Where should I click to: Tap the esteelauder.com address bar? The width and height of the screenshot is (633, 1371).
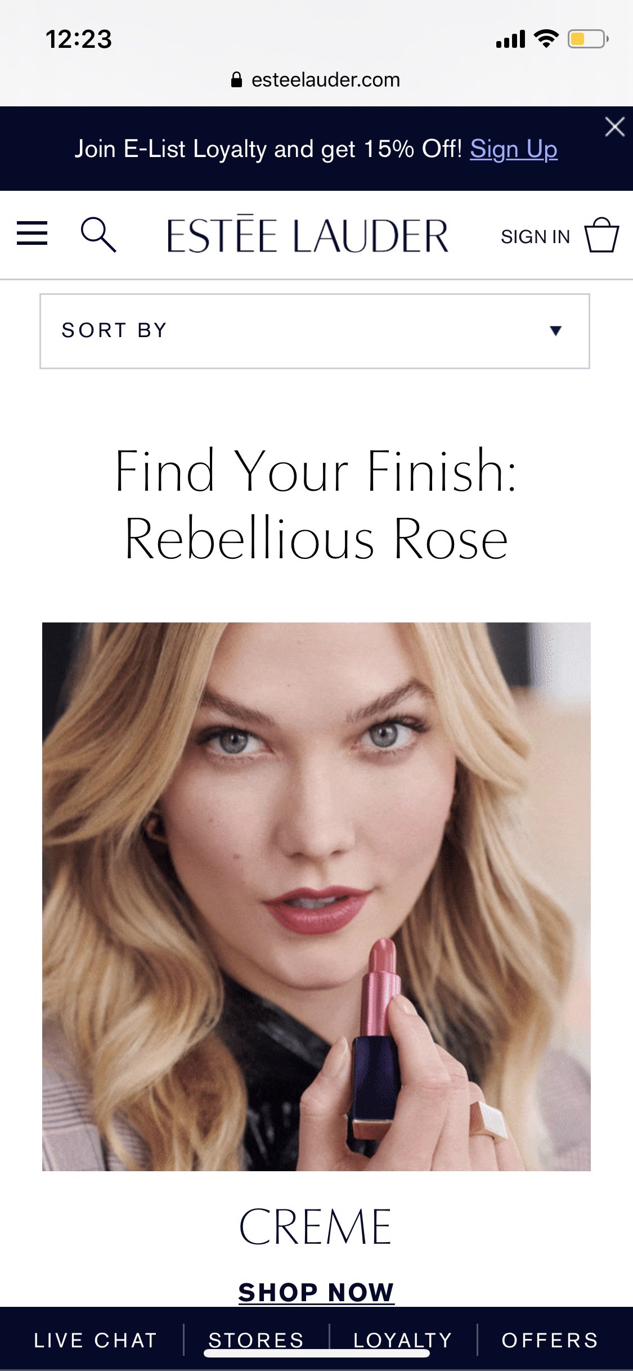(x=316, y=80)
